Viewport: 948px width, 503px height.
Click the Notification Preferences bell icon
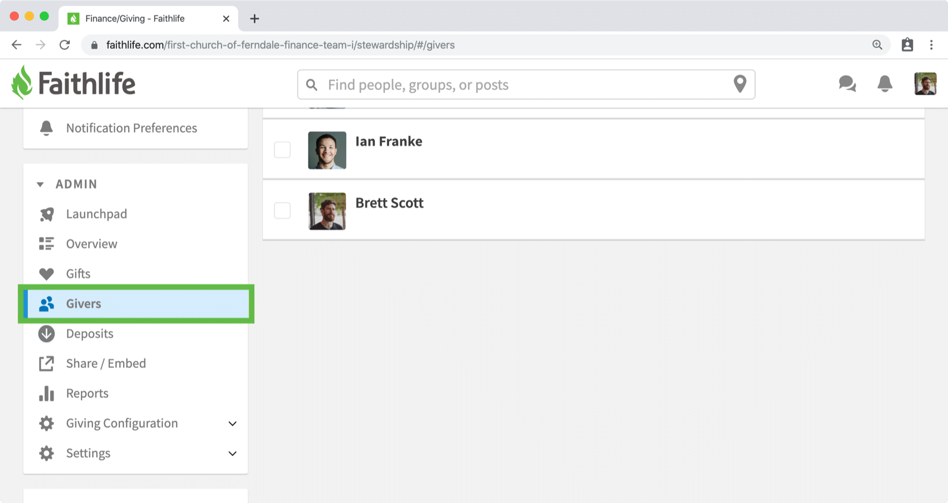coord(46,128)
